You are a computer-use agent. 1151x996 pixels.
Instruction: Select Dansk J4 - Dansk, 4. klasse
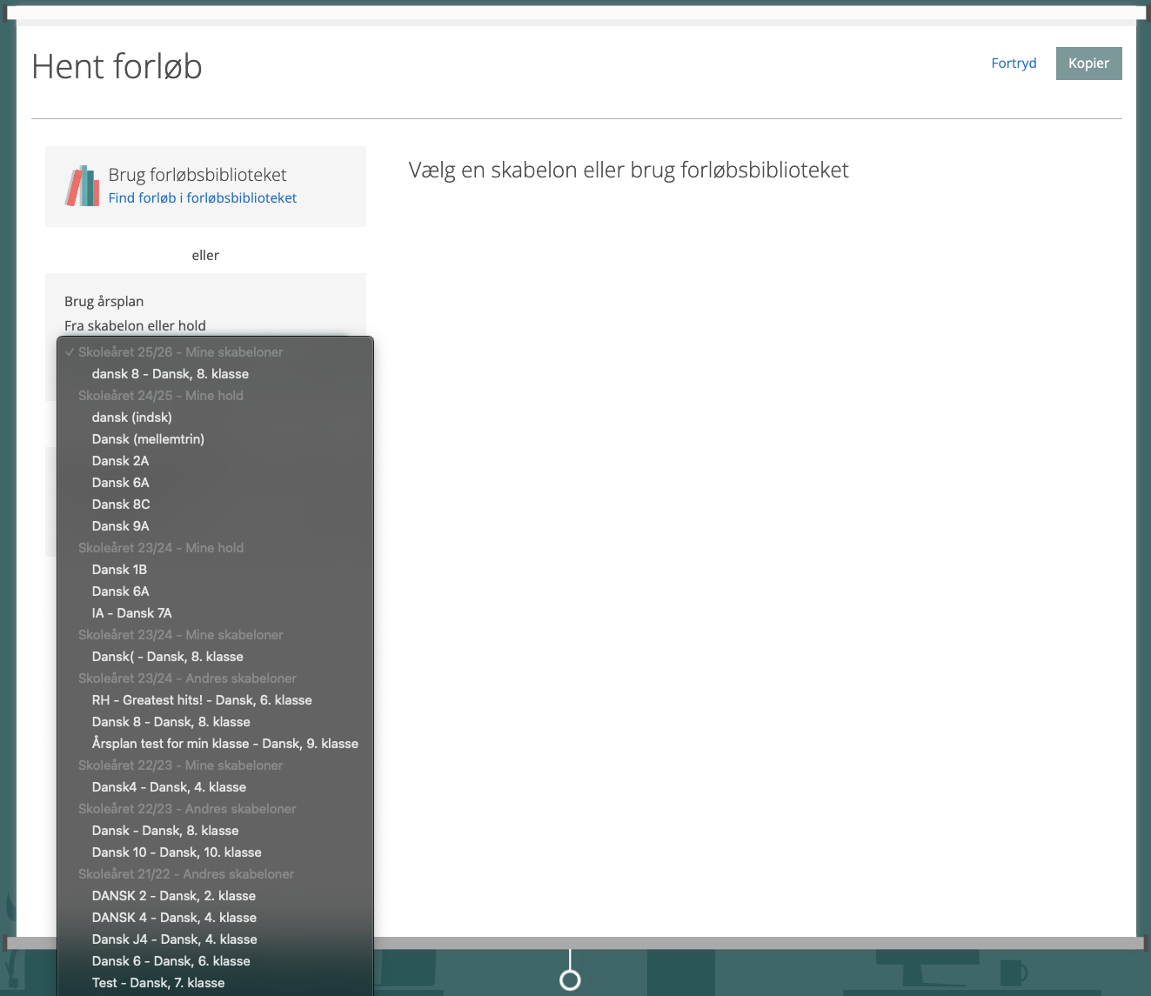[175, 939]
